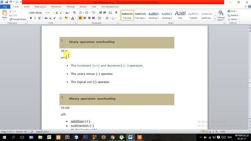Image resolution: width=251 pixels, height=141 pixels.
Task: Grow the font size
Action: (56, 13)
